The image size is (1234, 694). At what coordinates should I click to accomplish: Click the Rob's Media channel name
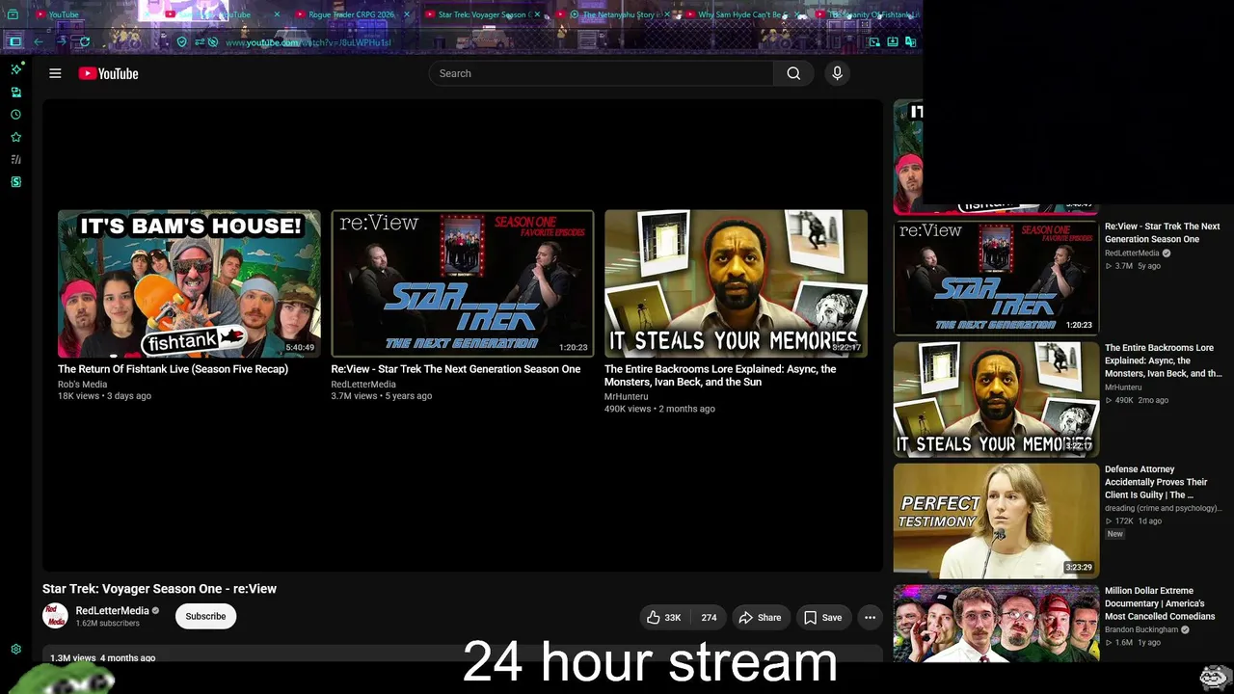[82, 385]
